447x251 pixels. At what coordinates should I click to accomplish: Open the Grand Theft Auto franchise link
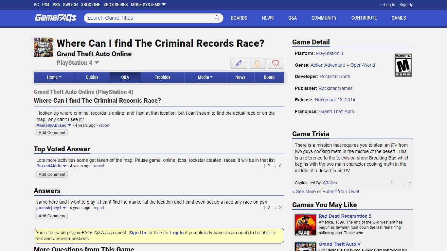(x=337, y=111)
